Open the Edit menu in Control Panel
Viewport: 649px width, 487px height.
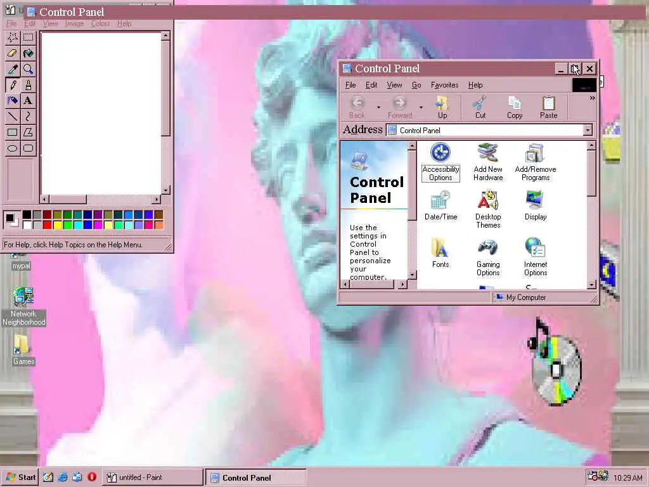pos(371,85)
